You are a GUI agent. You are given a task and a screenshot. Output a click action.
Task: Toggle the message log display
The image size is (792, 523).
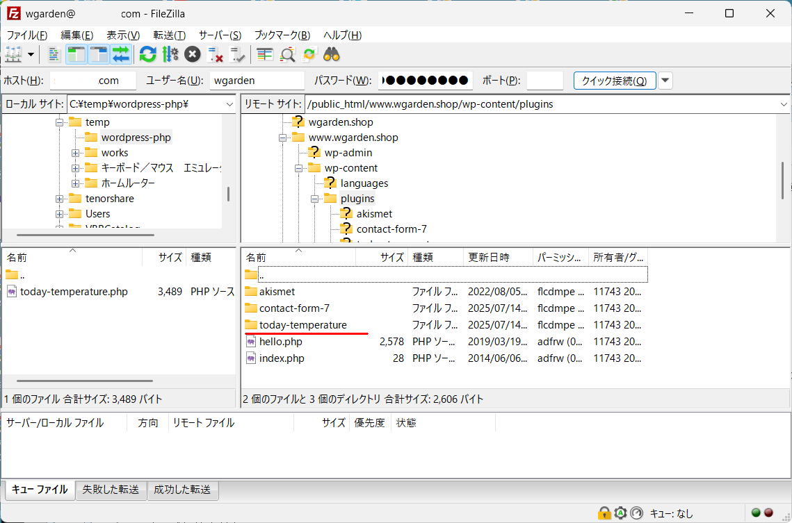click(x=55, y=54)
